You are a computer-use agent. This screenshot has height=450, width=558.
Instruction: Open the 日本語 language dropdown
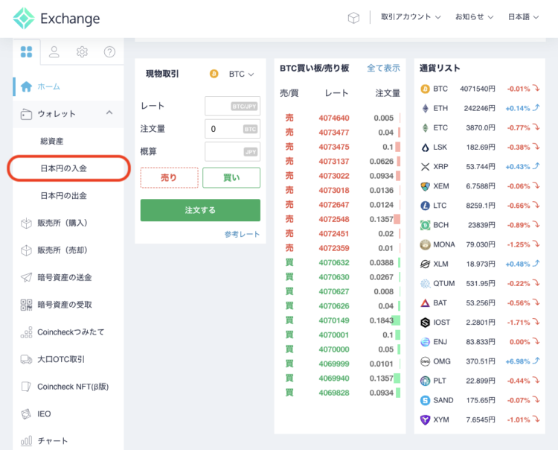click(523, 16)
